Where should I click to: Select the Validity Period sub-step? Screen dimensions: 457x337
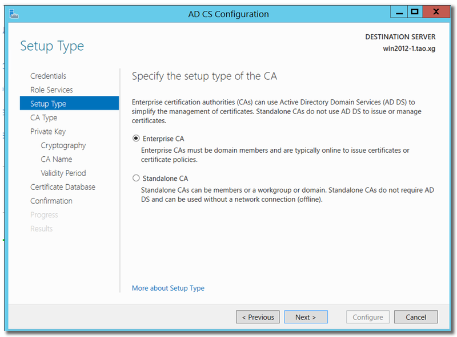[63, 173]
